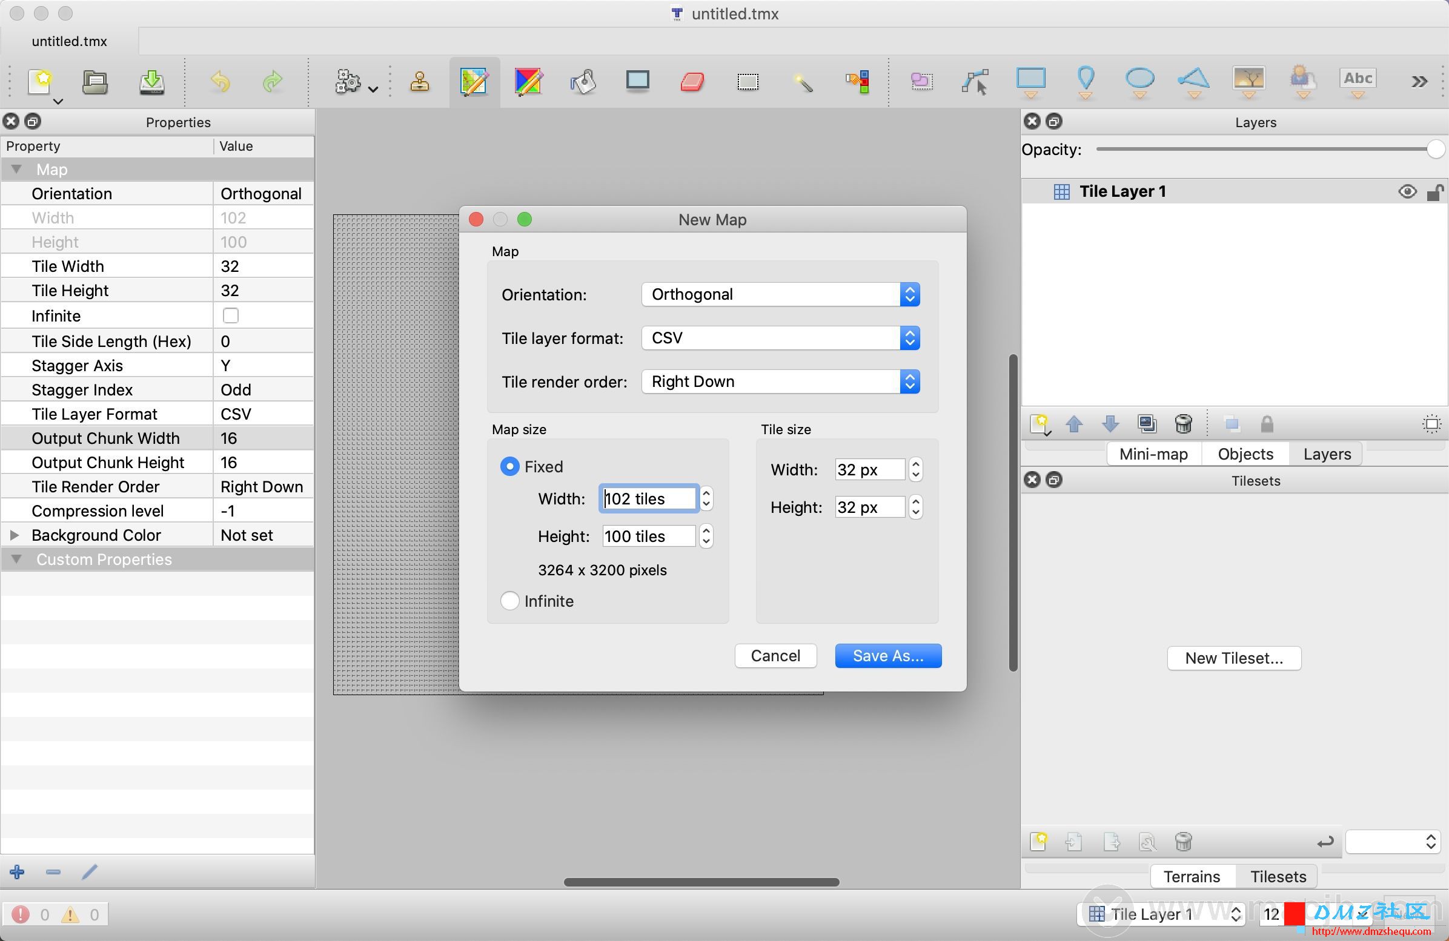Click the map Height tiles field
The width and height of the screenshot is (1449, 941).
pos(648,537)
